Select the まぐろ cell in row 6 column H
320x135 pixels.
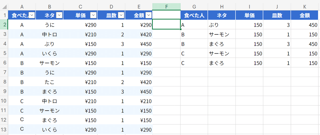(222, 63)
